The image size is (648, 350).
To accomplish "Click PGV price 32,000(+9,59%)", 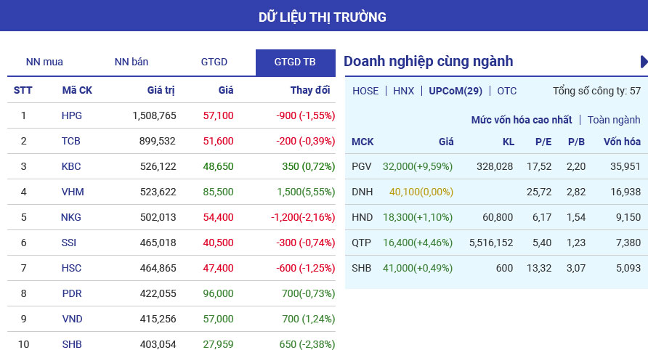I will 418,166.
